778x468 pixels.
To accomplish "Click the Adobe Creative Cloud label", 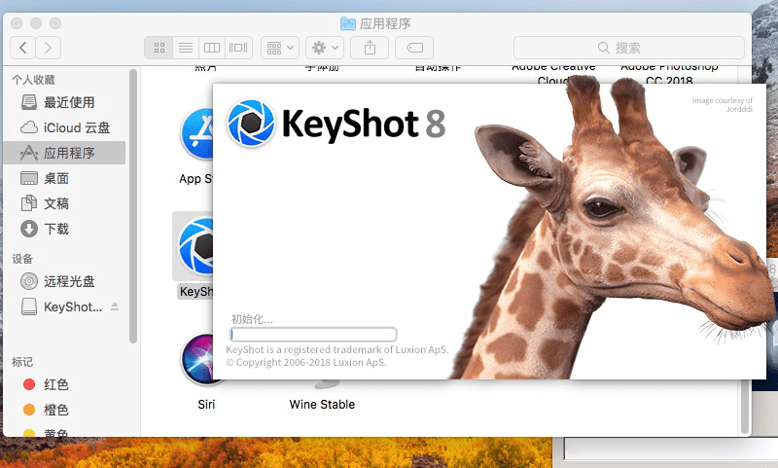I will click(x=553, y=73).
